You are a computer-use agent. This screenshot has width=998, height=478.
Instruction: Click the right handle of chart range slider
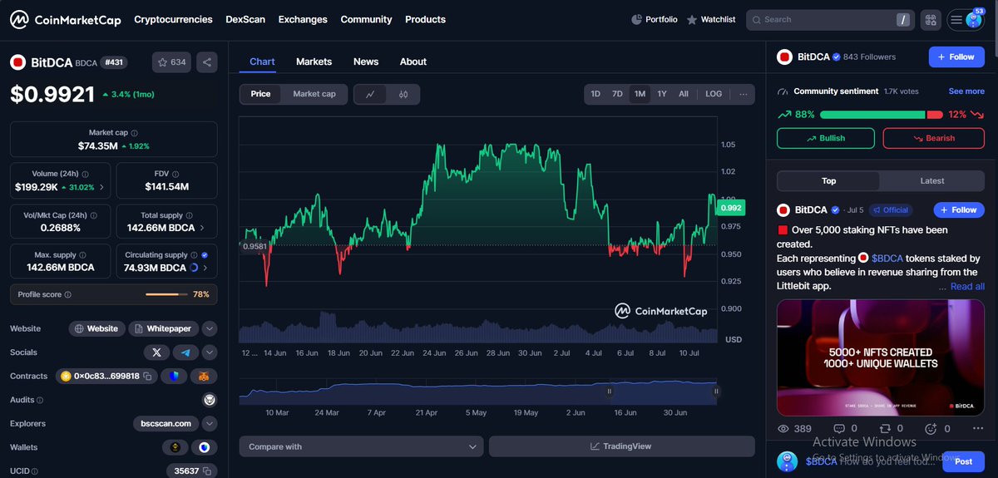[716, 391]
